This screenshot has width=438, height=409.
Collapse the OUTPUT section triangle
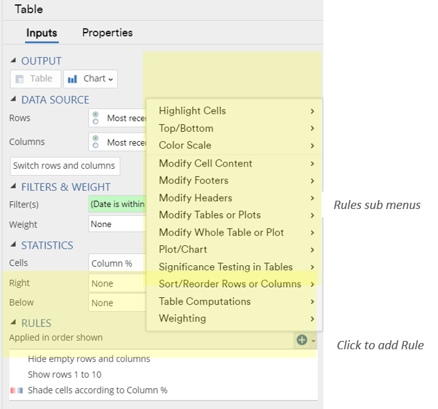tap(14, 61)
